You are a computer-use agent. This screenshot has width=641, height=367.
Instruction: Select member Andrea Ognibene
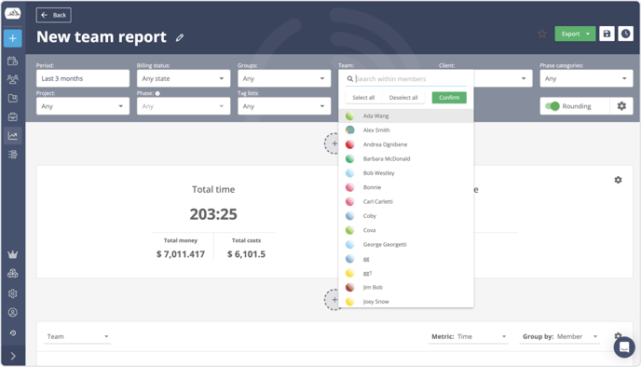pos(406,144)
